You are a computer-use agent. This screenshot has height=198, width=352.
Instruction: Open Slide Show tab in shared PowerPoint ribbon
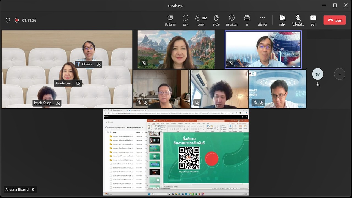(x=188, y=123)
